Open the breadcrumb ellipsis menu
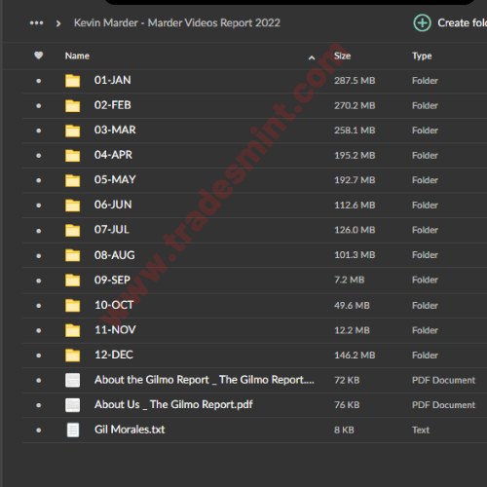487x487 pixels. click(36, 23)
